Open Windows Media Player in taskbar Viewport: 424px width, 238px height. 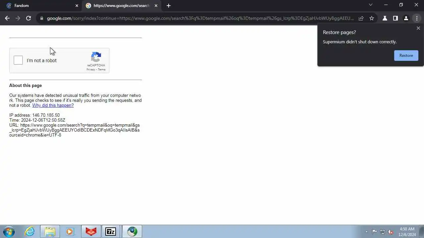point(70,231)
